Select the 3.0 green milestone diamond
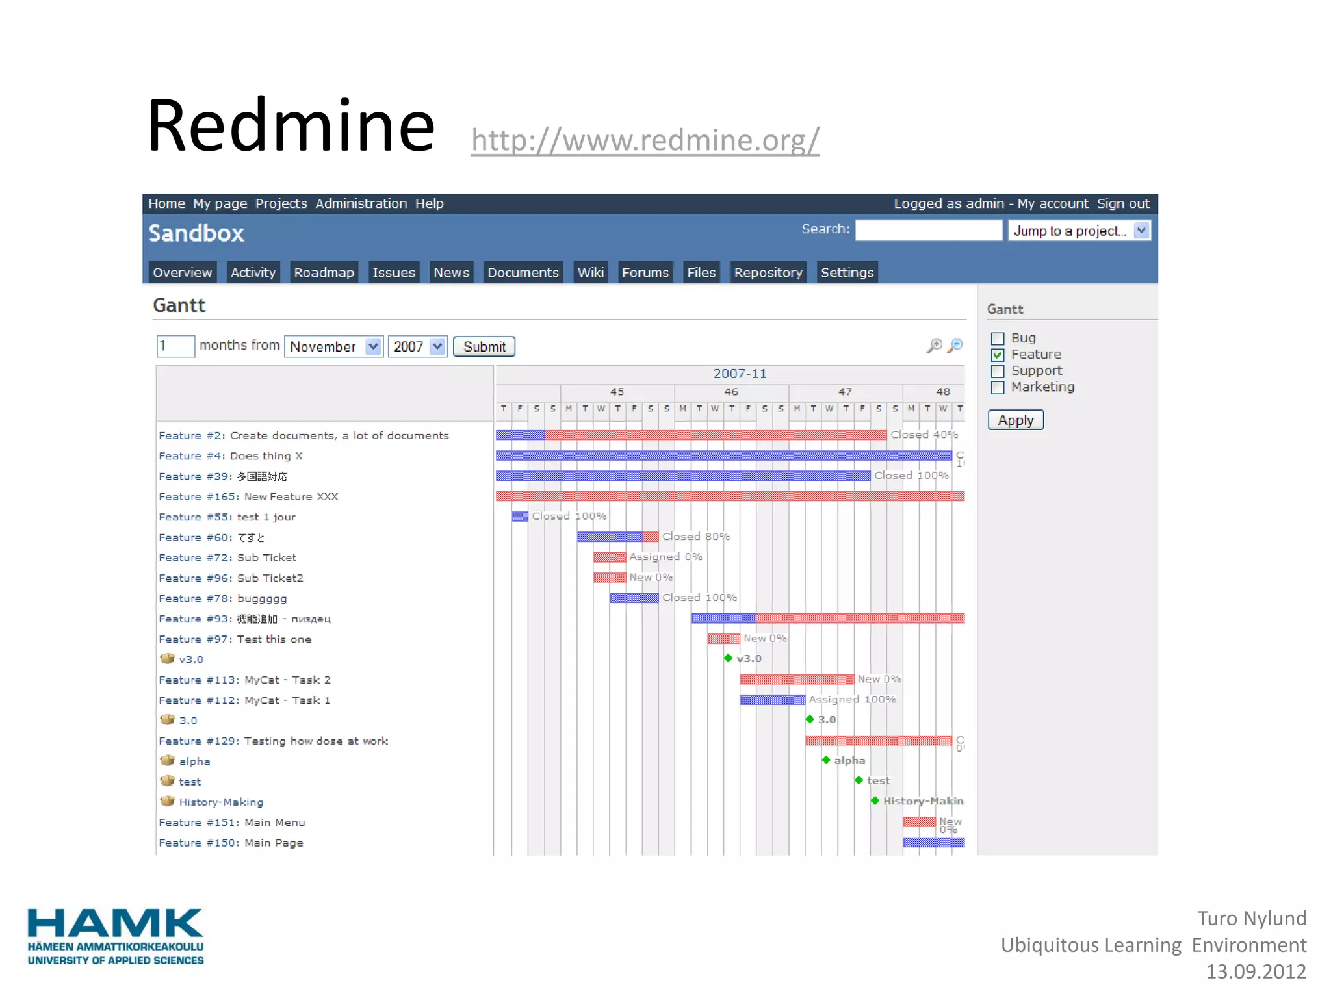Screen dimensions: 1331x998 pyautogui.click(x=810, y=719)
